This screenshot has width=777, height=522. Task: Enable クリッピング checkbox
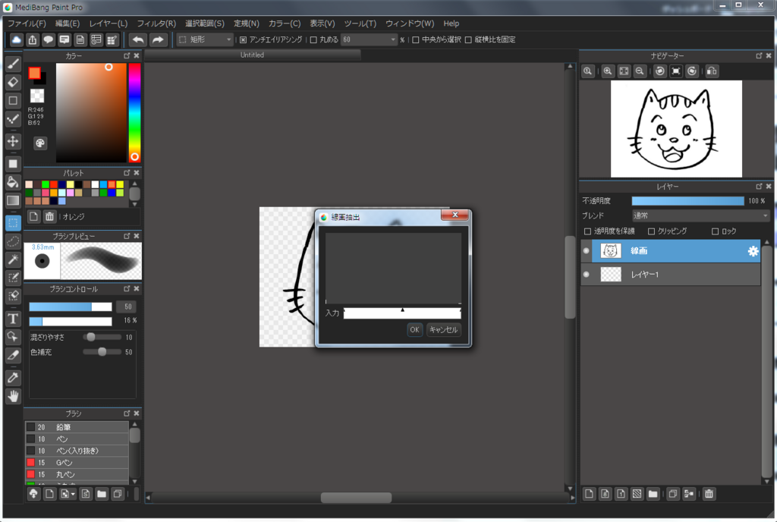click(x=652, y=231)
